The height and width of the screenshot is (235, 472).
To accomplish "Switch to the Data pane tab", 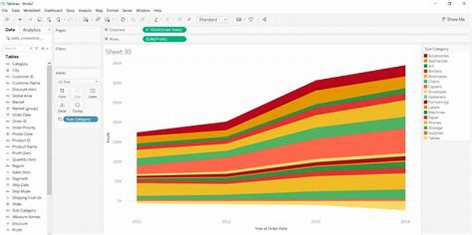I will 10,30.
